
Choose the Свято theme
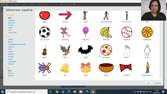click(10, 52)
